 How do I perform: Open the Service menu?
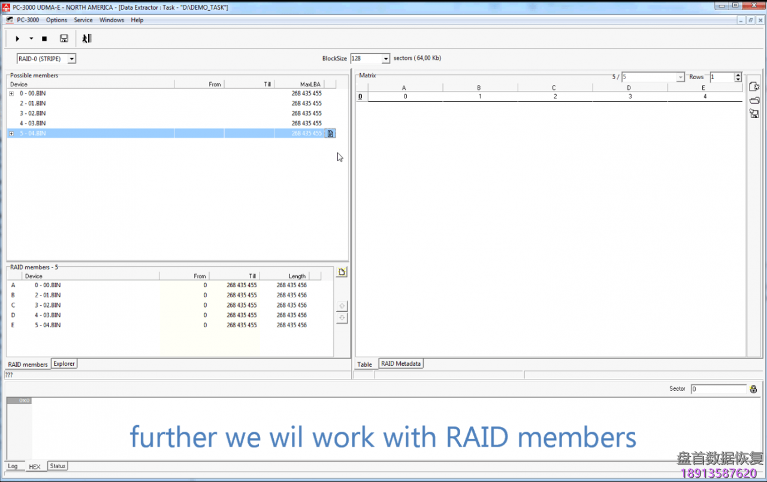pyautogui.click(x=83, y=20)
